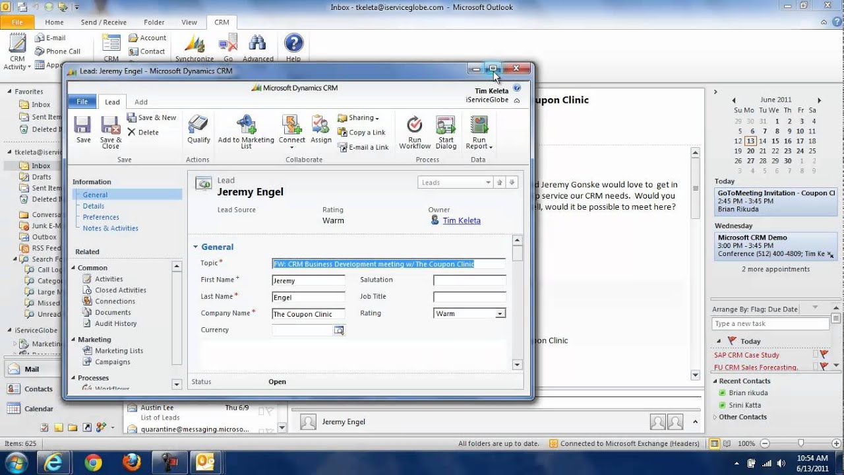This screenshot has height=475, width=844.
Task: Open Documents related item
Action: pos(113,313)
